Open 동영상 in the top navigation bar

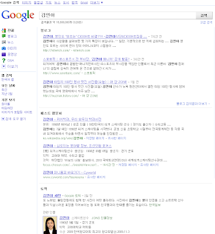pos(39,2)
